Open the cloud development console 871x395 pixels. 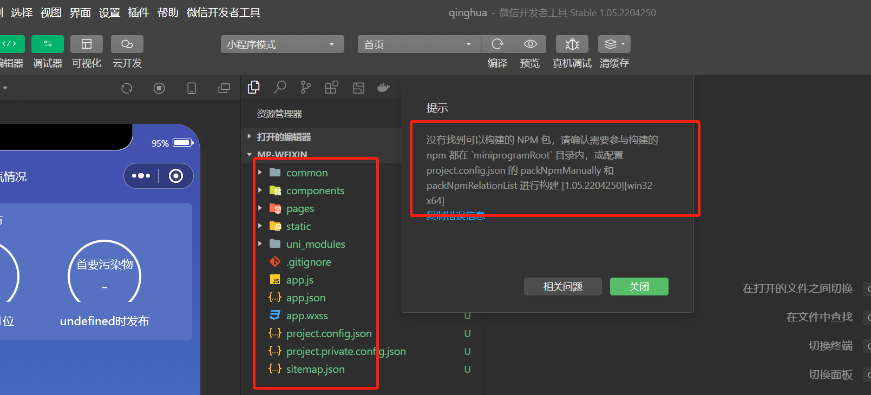pos(127,44)
